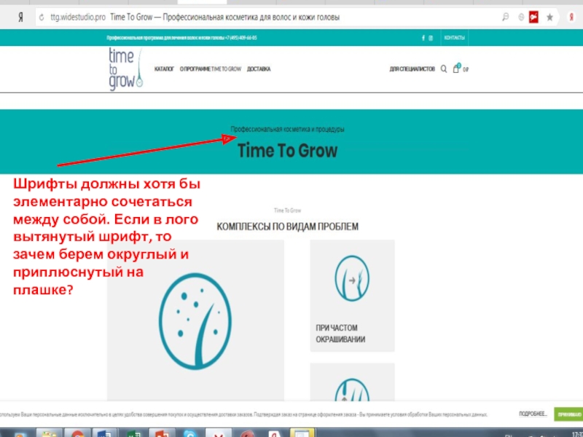
Task: Bookmark the page with the star icon
Action: [x=549, y=17]
